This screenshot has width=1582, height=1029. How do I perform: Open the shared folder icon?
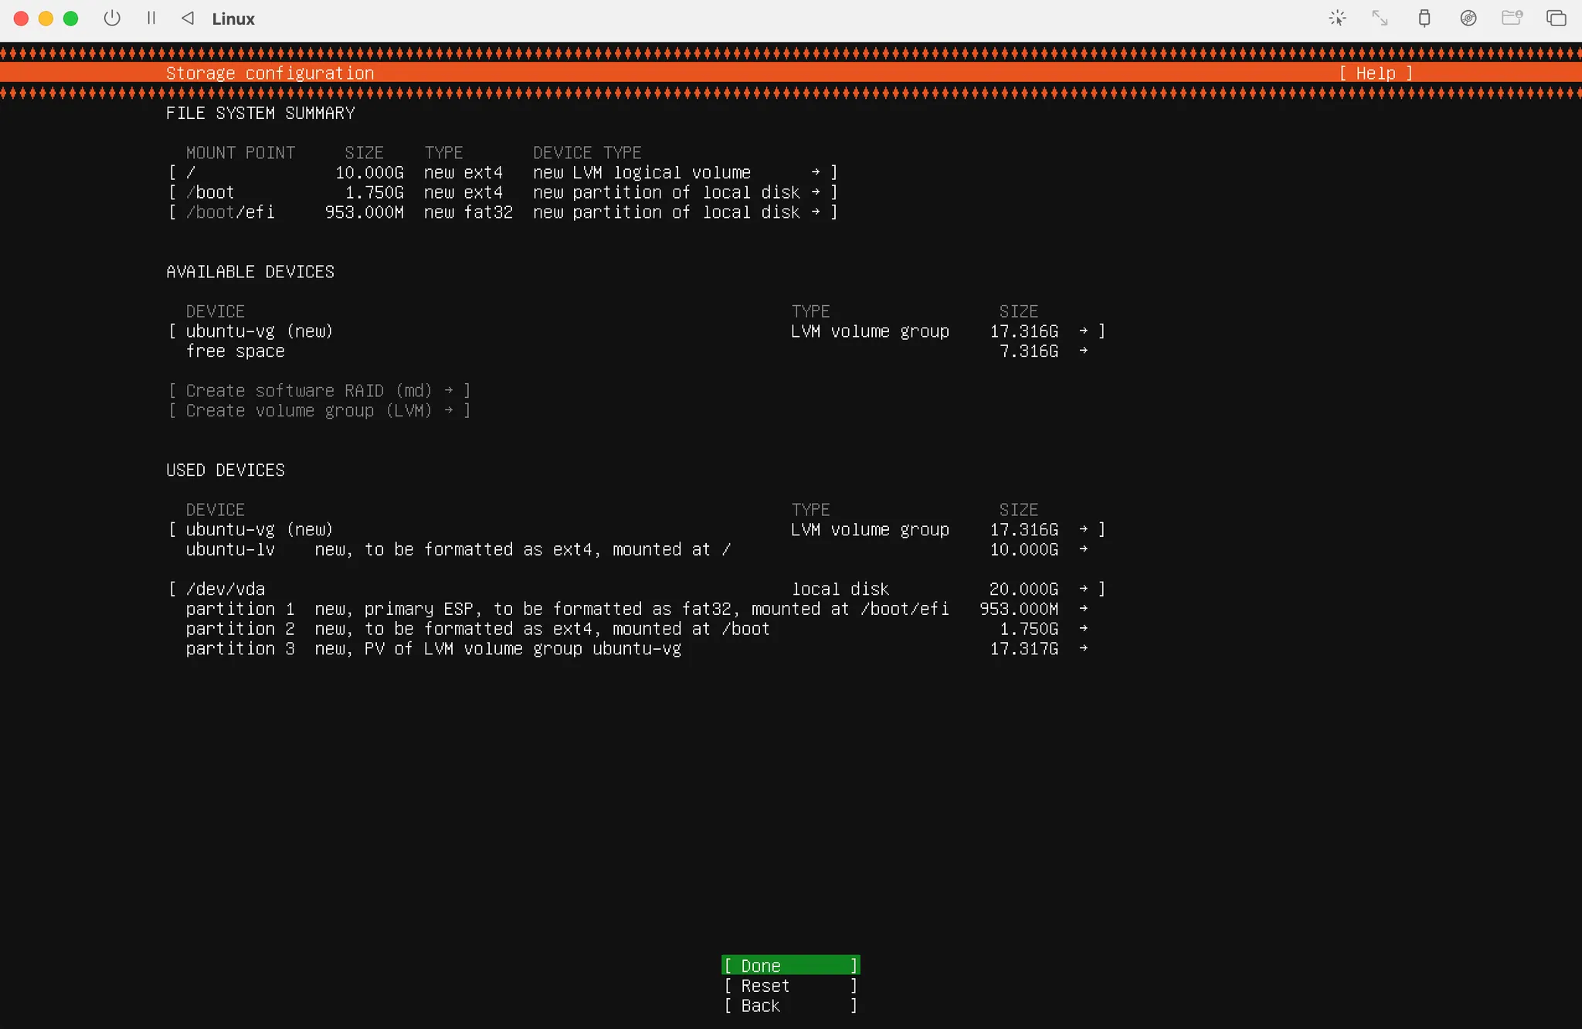tap(1512, 19)
